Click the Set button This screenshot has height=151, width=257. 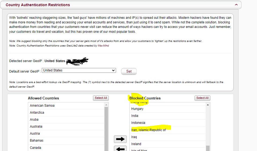click(x=129, y=71)
